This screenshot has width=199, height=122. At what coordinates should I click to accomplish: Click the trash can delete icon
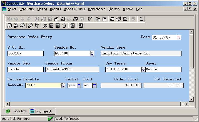click(x=64, y=26)
